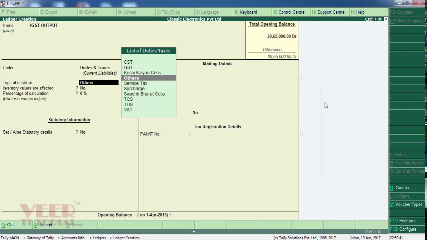427x240 pixels.
Task: Click the Upload top bar button
Action: (x=136, y=12)
